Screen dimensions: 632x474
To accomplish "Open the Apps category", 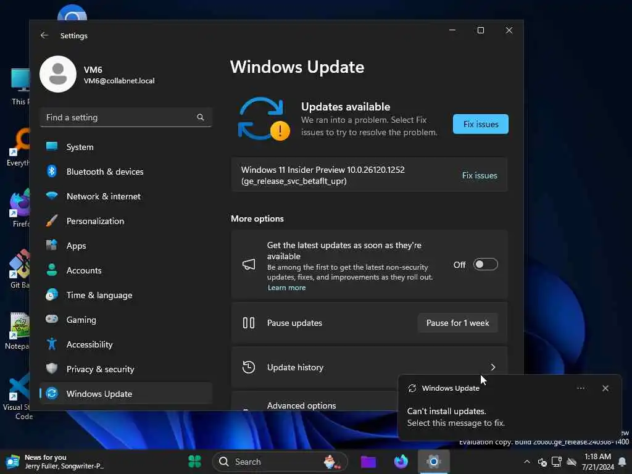I will click(126, 246).
